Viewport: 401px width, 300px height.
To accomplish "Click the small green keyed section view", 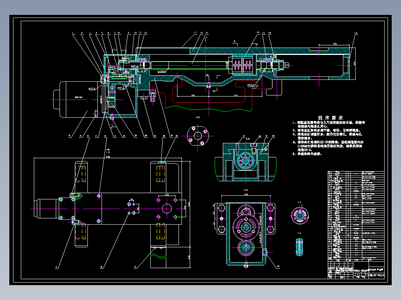I will click(299, 247).
